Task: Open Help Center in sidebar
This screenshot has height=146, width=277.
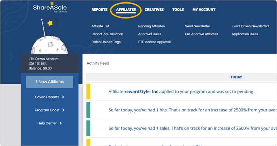Action: [47, 123]
